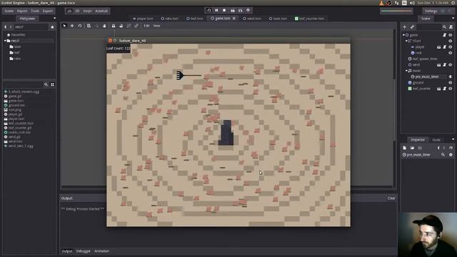Open the Scene dock options dropdown

(x=453, y=19)
